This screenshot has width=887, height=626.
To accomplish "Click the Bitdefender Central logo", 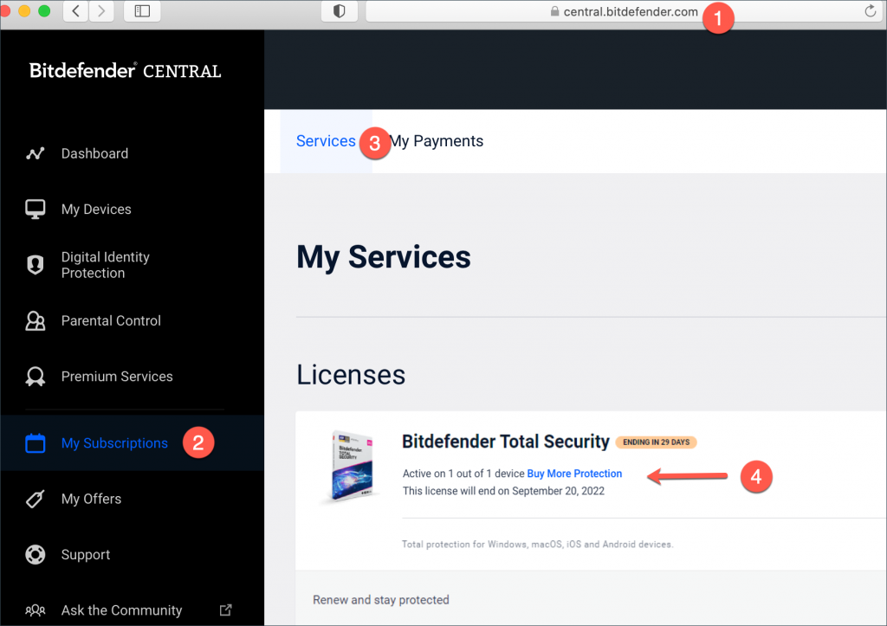I will point(124,70).
